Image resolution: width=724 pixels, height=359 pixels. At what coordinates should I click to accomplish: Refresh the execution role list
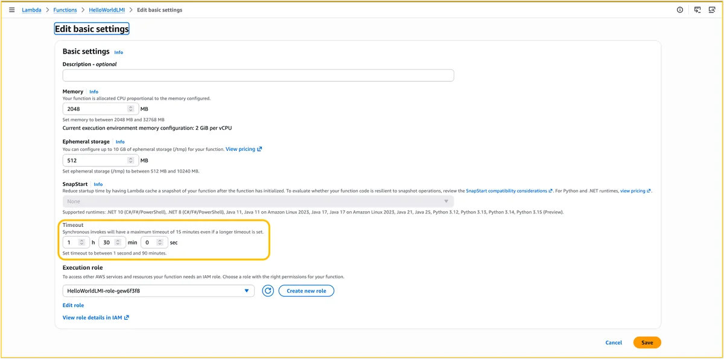click(x=268, y=291)
